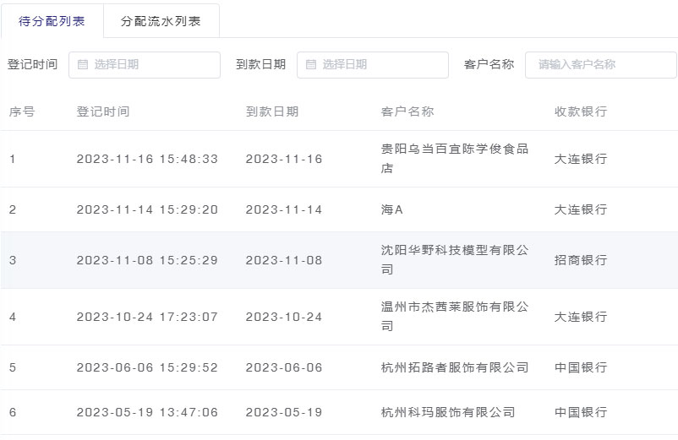This screenshot has height=440, width=678.
Task: Focus the 客户名称 search input
Action: point(600,64)
